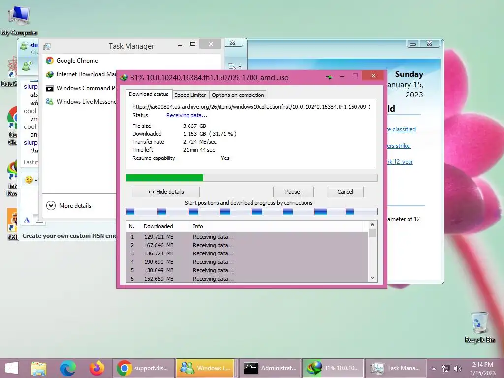Switch to the 31% download taskbar item
The height and width of the screenshot is (378, 504).
(x=333, y=368)
